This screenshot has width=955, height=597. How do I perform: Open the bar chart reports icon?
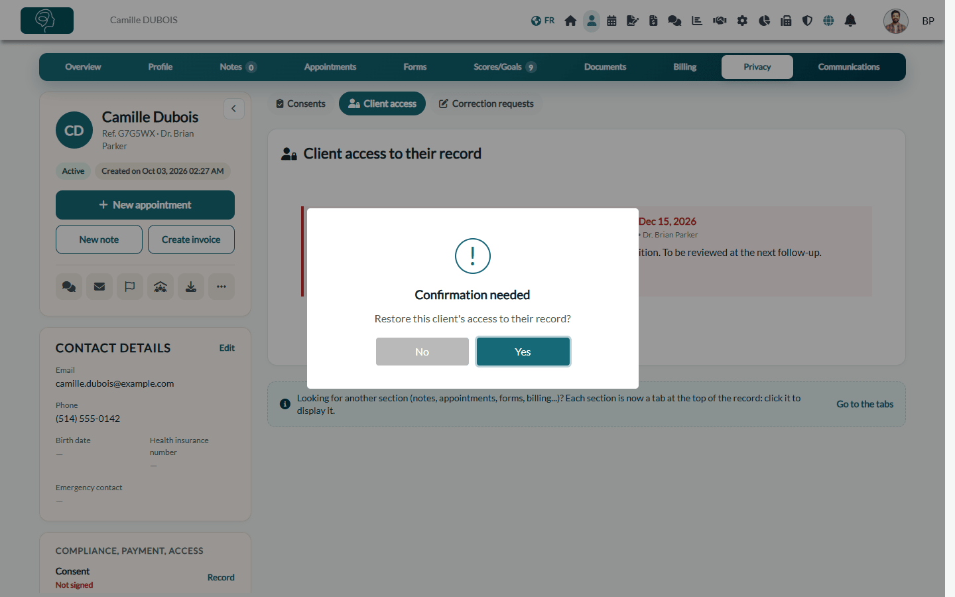697,21
